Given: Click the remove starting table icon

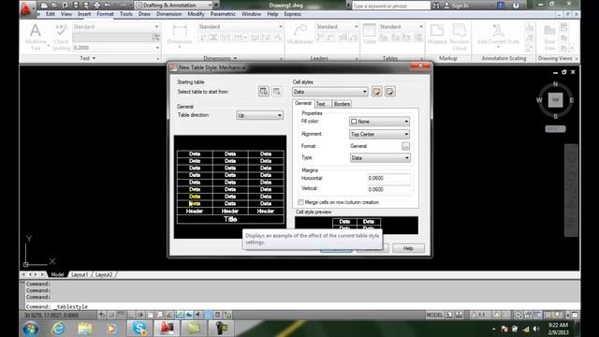Looking at the screenshot, I should (277, 92).
